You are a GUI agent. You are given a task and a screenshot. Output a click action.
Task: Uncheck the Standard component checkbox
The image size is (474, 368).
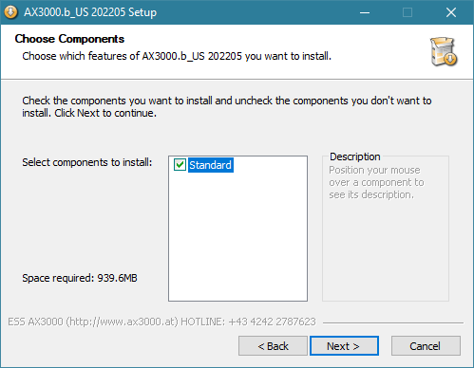point(180,165)
